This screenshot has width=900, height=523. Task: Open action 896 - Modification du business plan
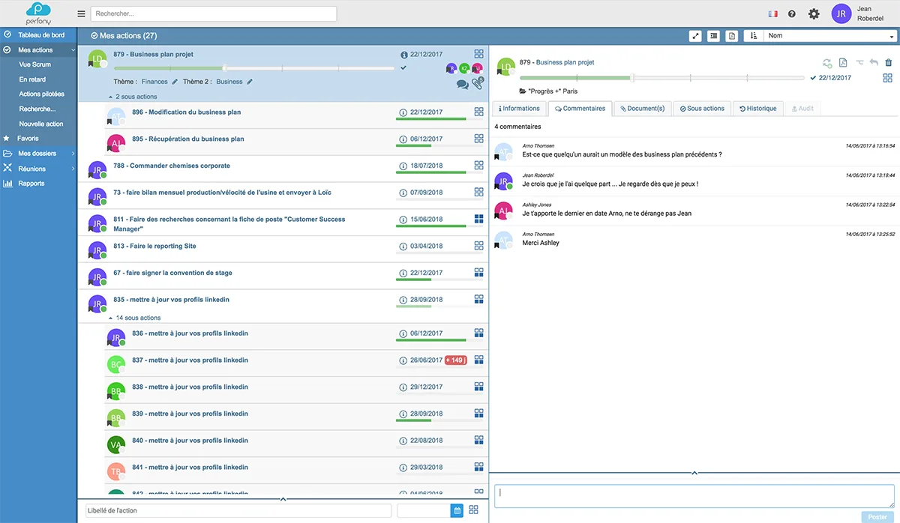coord(186,112)
